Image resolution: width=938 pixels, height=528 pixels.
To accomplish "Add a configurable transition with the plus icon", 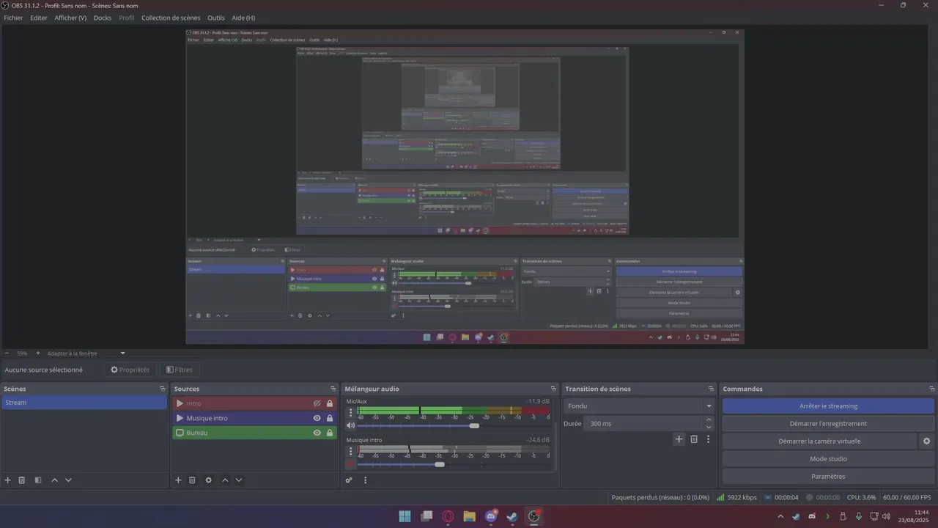I will [x=679, y=439].
